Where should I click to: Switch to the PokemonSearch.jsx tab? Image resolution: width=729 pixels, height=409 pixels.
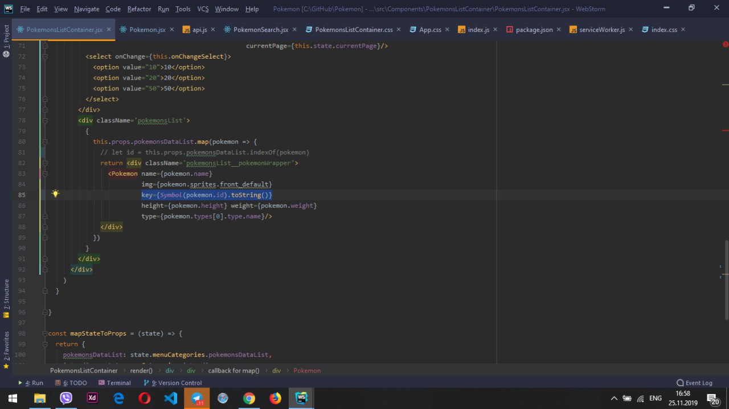(260, 30)
